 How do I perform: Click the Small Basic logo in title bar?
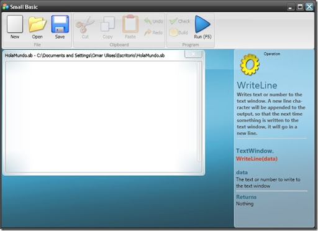pos(6,7)
